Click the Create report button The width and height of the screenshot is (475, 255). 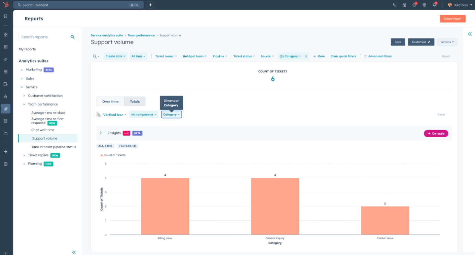coord(452,19)
